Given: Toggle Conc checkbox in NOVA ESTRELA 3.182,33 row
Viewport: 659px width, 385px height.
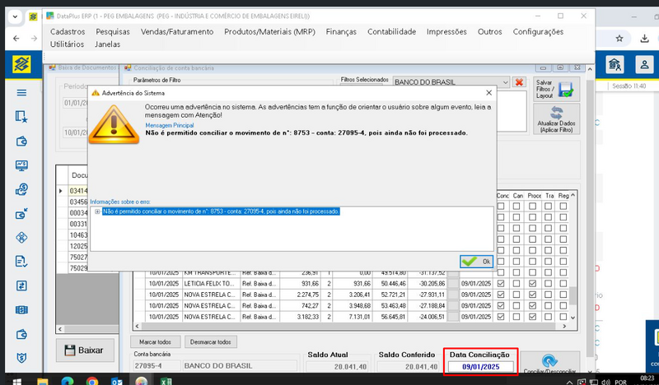Looking at the screenshot, I should coord(501,317).
